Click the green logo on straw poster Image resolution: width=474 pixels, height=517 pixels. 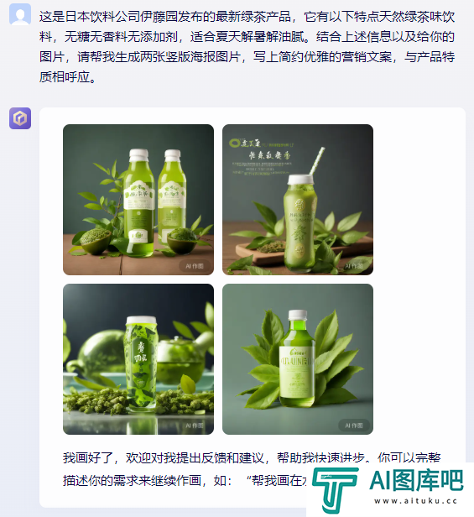coord(235,143)
